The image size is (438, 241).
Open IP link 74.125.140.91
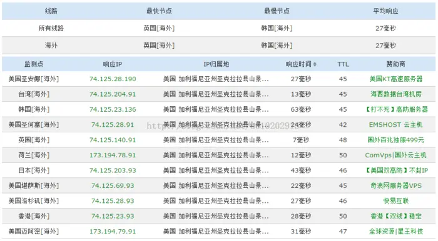[x=113, y=140]
